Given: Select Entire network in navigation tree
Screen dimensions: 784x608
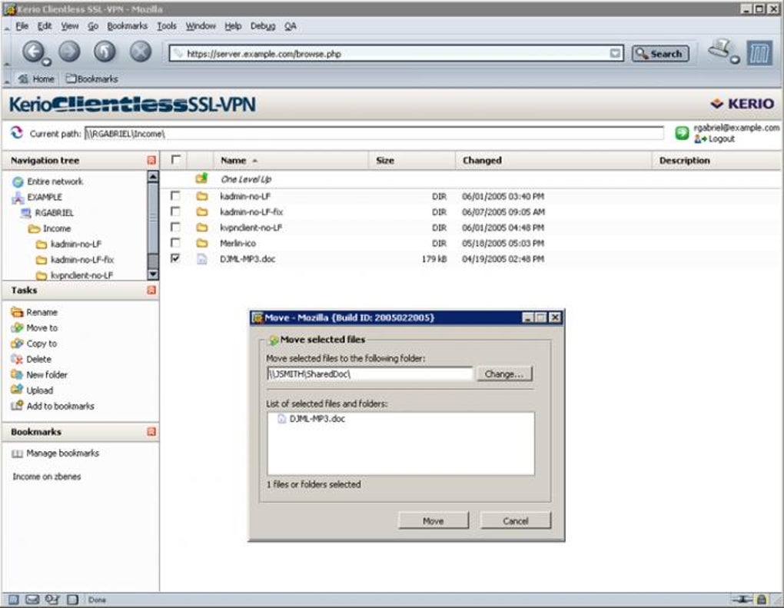Looking at the screenshot, I should pyautogui.click(x=55, y=181).
